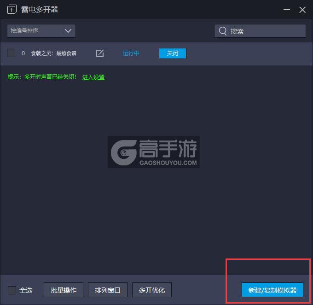The image size is (313, 305).
Task: Click the 运行中 status text
Action: pos(131,53)
